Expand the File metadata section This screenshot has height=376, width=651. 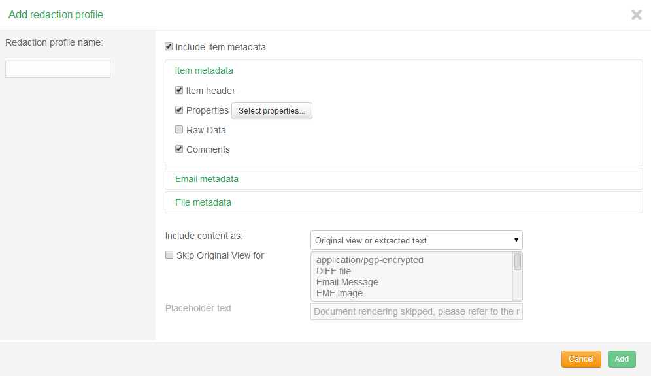click(203, 202)
